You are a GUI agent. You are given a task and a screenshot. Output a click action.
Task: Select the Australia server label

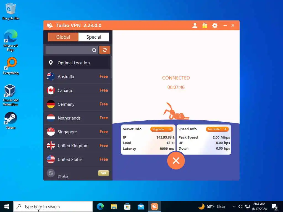click(66, 77)
